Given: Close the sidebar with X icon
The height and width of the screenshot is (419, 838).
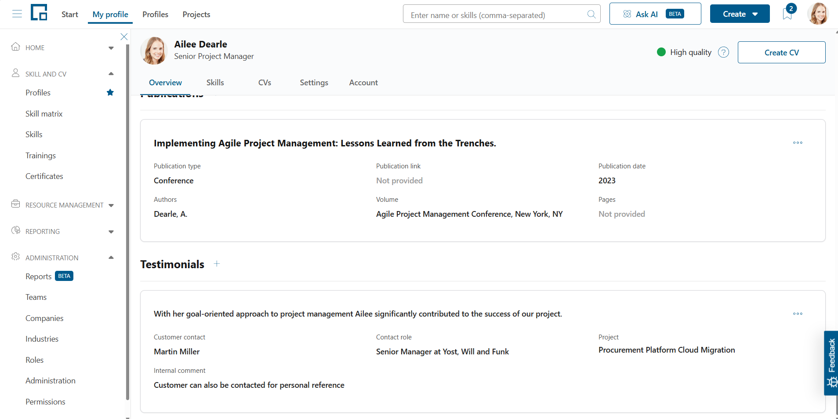Looking at the screenshot, I should point(124,36).
